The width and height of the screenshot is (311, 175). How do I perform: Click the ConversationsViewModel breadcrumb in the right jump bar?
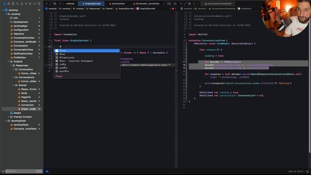click(x=222, y=9)
